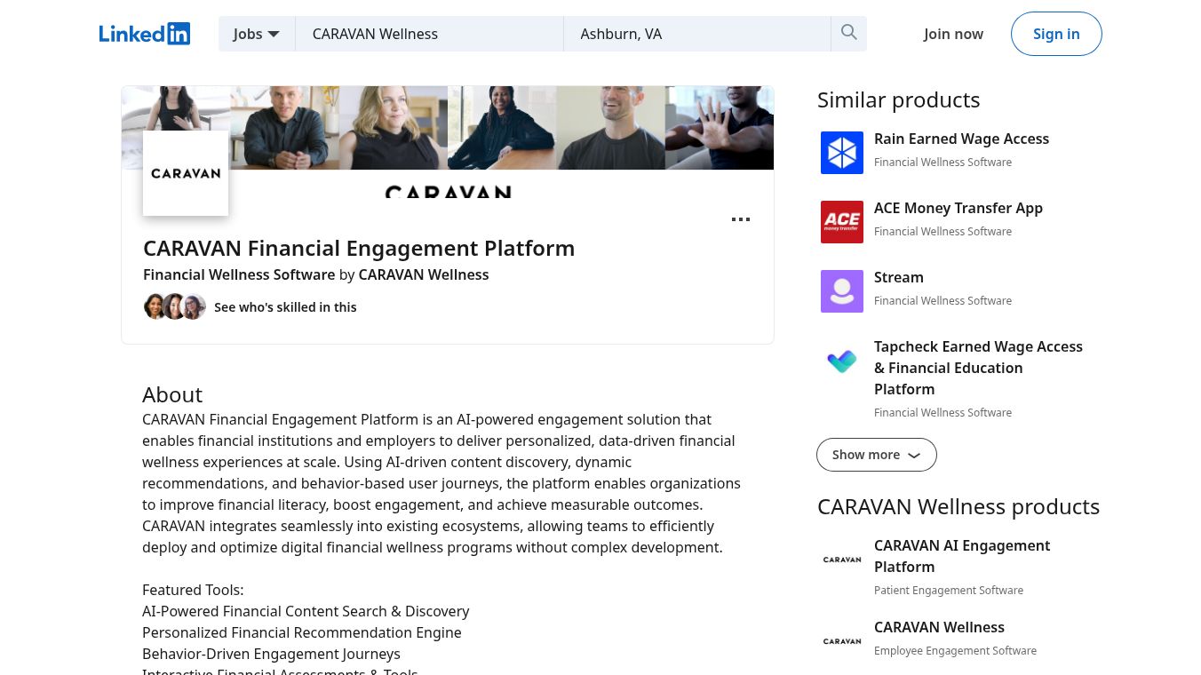1201x675 pixels.
Task: Click the CARAVAN AI Engagement Platform logo
Action: point(841,560)
